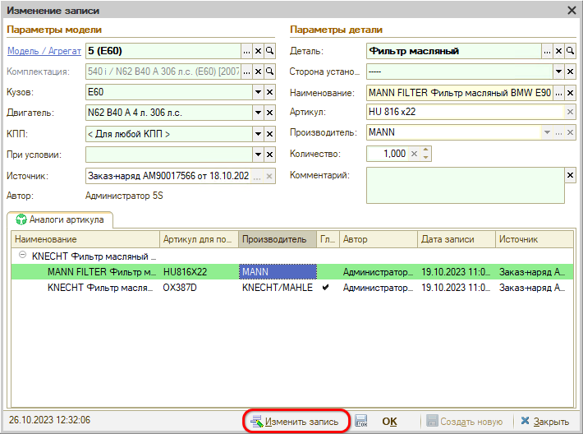Open selection dialog for Модель field

click(x=246, y=51)
